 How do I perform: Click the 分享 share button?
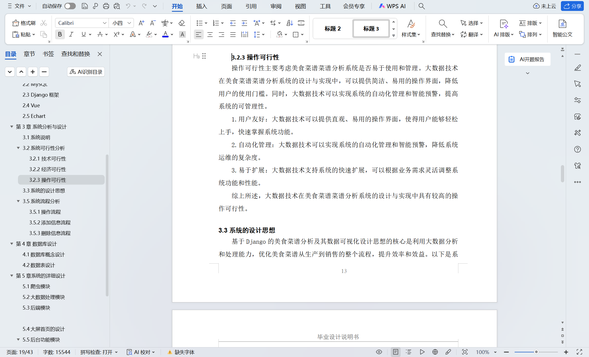(572, 6)
